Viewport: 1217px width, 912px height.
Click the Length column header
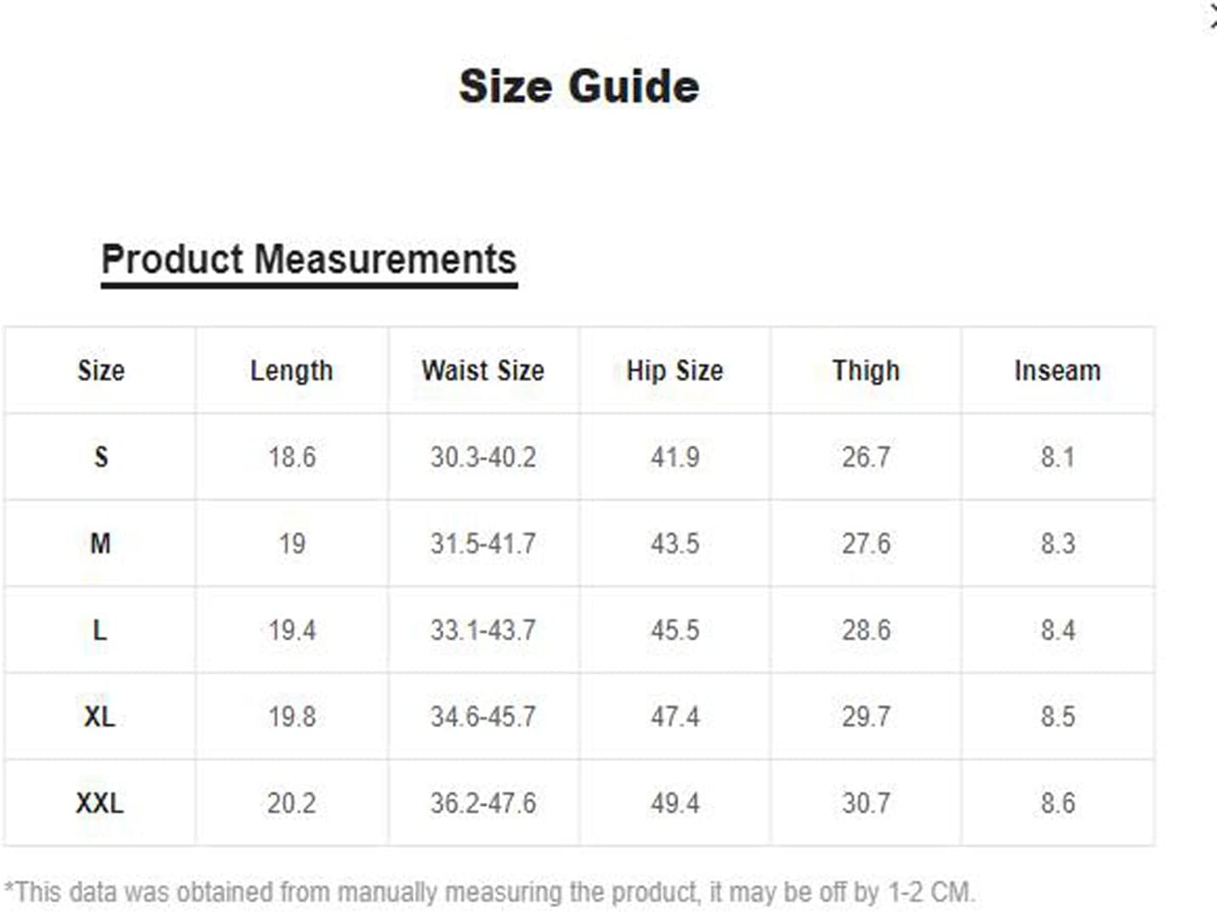click(292, 371)
